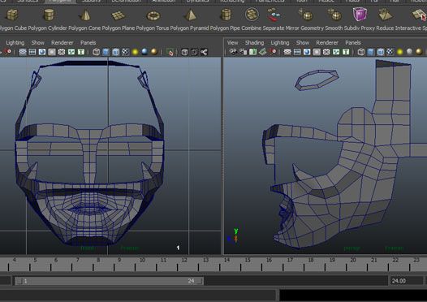The width and height of the screenshot is (427, 302).
Task: Switch the left panel to wireframe display
Action: [96, 52]
